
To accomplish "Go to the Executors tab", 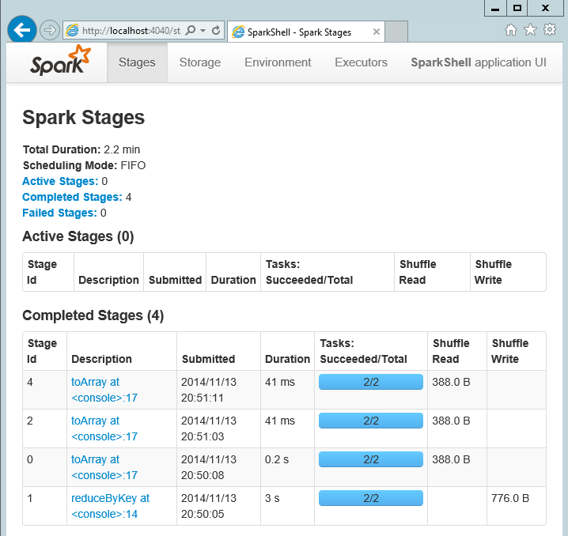I will click(x=361, y=62).
